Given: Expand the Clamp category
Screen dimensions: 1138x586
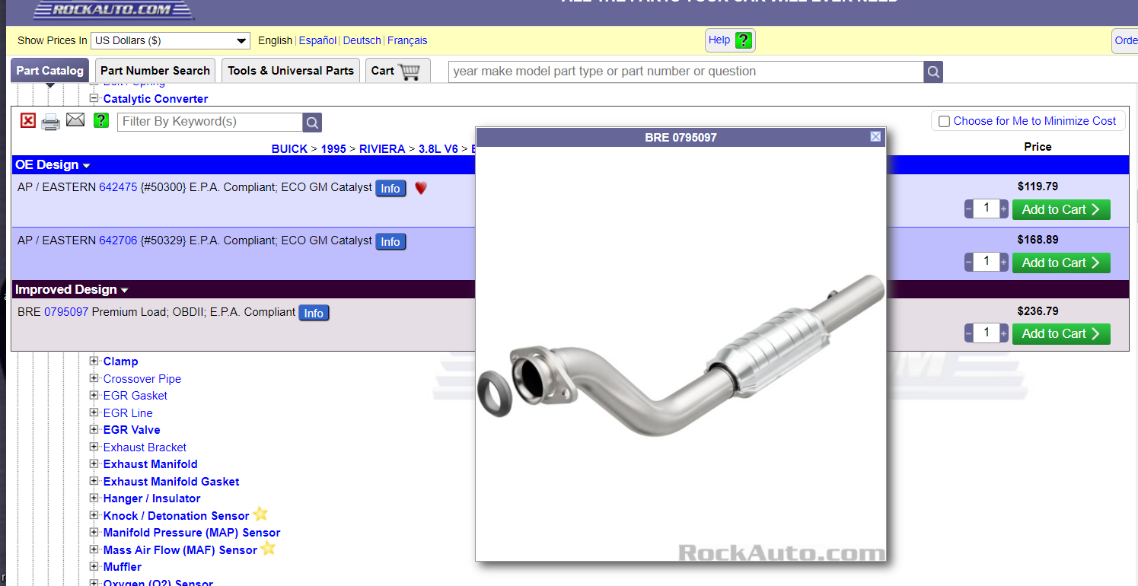Looking at the screenshot, I should click(94, 361).
